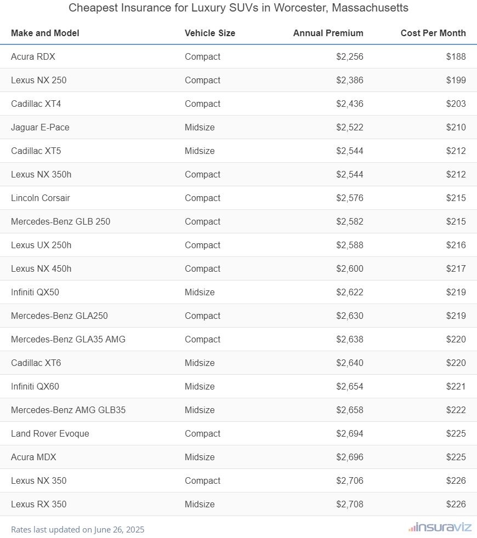Click the Lexus NX 250 entry
The image size is (477, 538).
38,80
